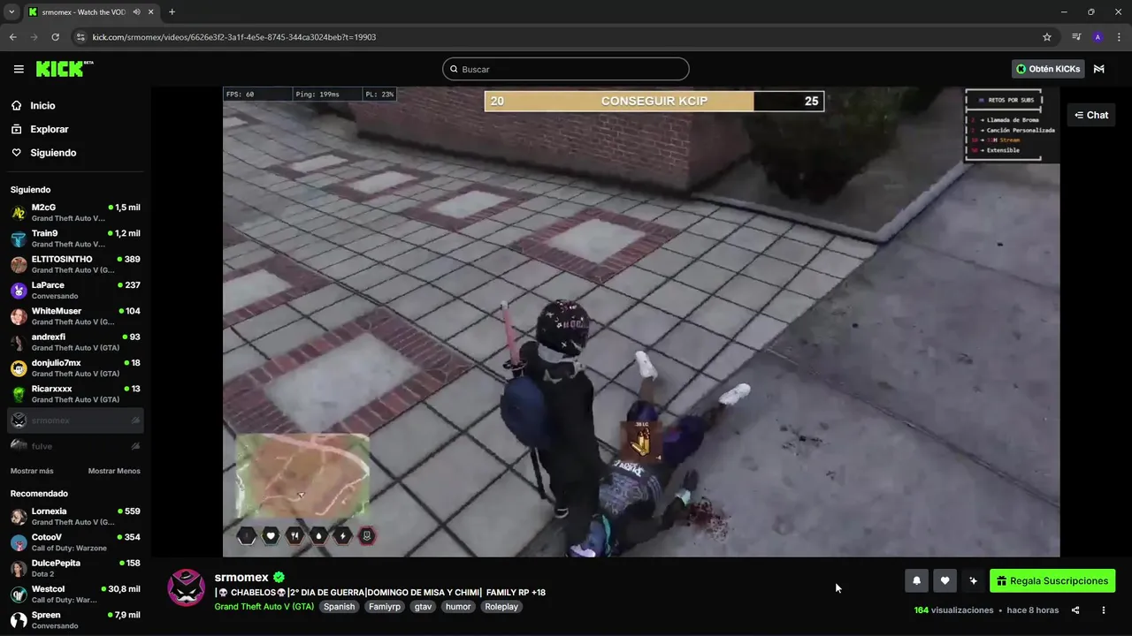Open the Chrome profile avatar
The height and width of the screenshot is (636, 1132).
(1098, 37)
